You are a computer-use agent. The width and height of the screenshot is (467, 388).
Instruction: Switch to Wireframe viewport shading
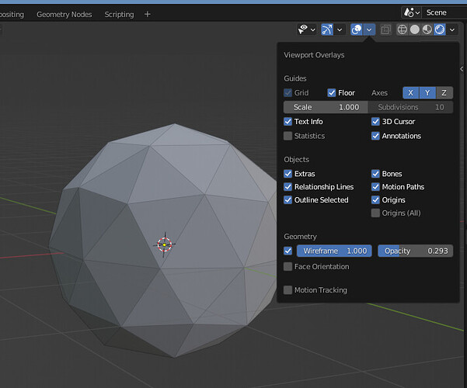[x=403, y=29]
